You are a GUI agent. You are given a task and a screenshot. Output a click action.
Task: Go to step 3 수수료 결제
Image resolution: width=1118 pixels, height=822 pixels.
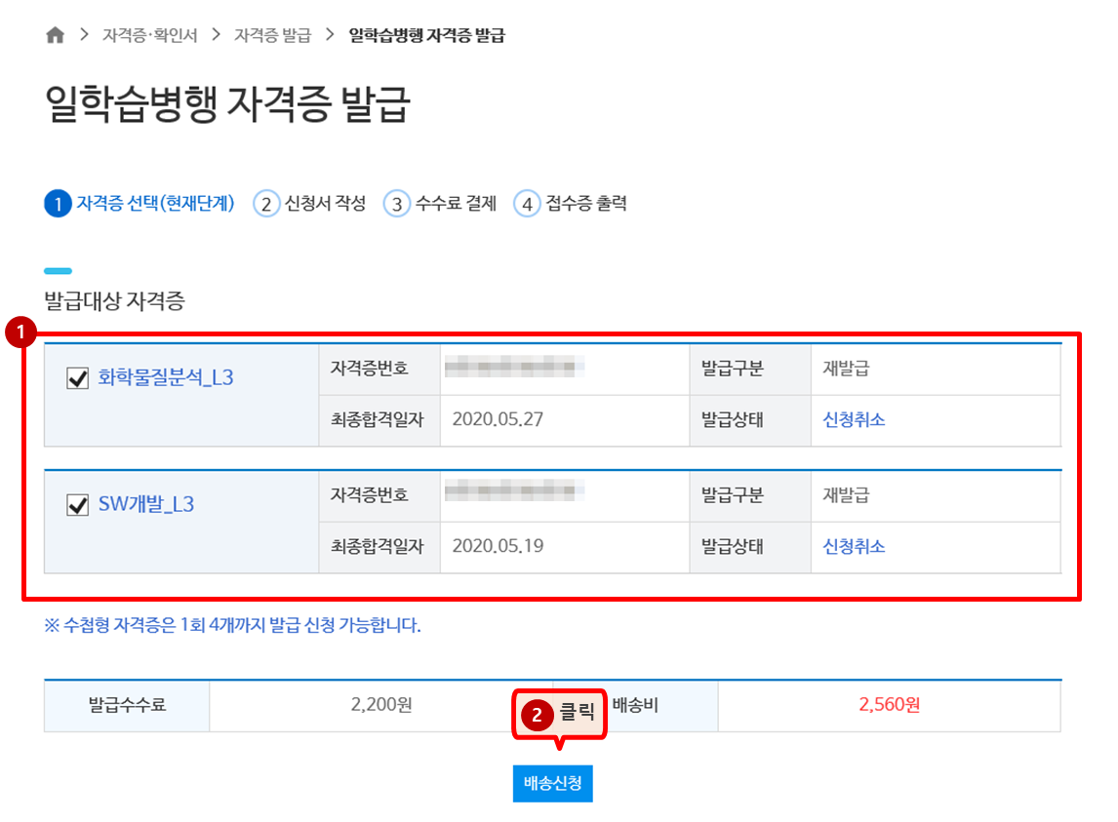coord(440,204)
